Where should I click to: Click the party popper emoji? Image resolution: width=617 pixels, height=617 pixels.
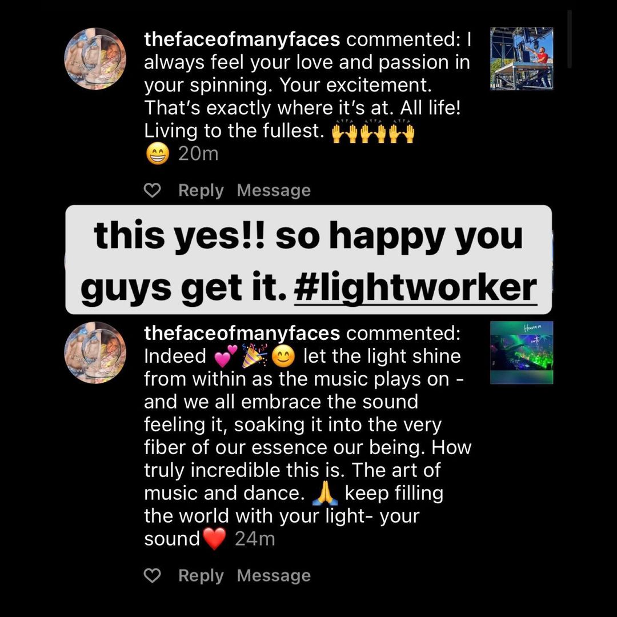pyautogui.click(x=254, y=356)
